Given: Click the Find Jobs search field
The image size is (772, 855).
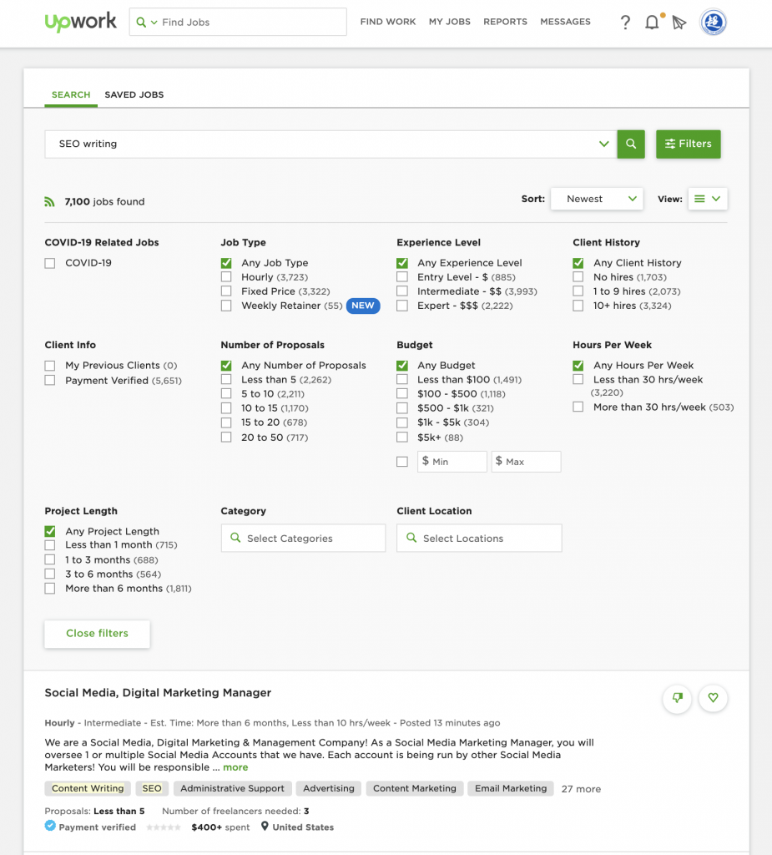Looking at the screenshot, I should point(238,22).
